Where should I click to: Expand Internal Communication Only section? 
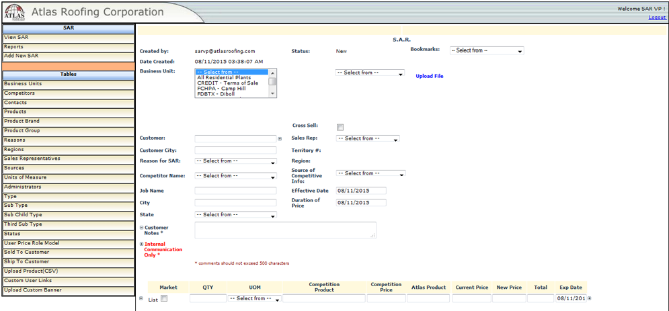142,244
